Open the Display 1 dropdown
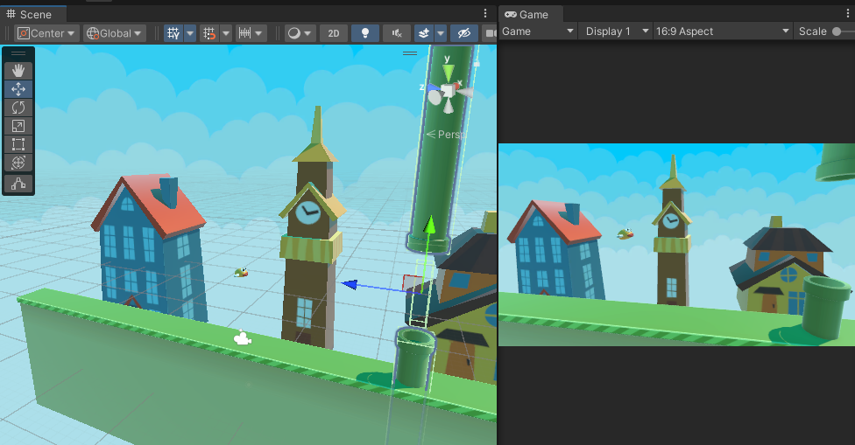Viewport: 855px width, 445px height. (x=616, y=31)
